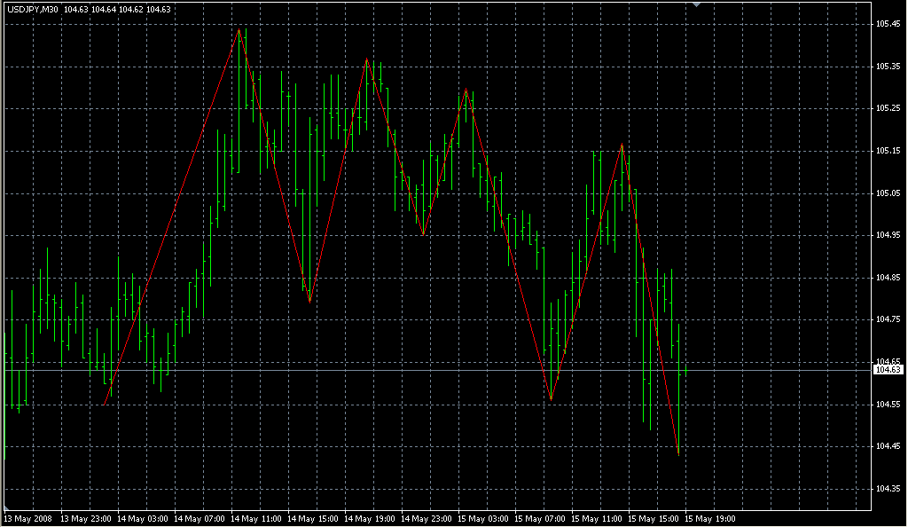Click the 105.05 price scale label

(x=888, y=193)
